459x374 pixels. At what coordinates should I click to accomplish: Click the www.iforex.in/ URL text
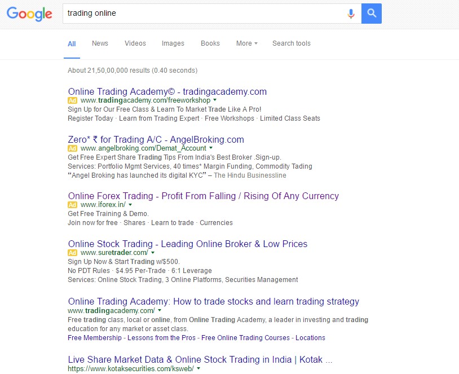coord(103,205)
